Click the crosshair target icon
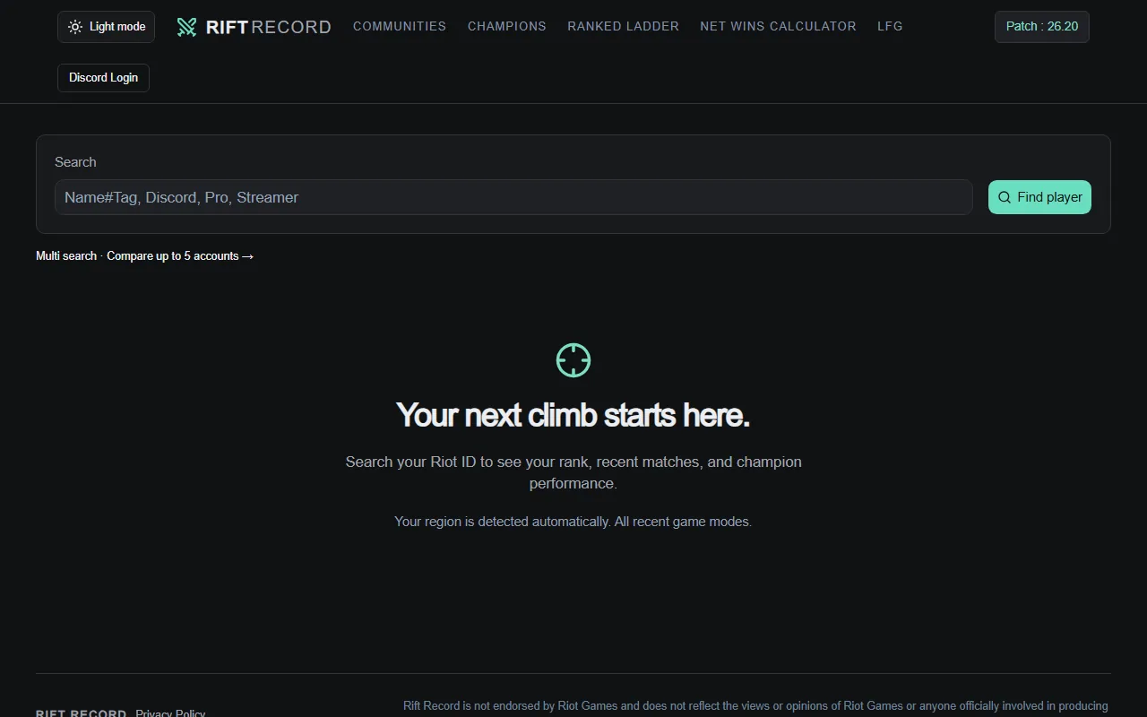1147x717 pixels. (x=573, y=360)
